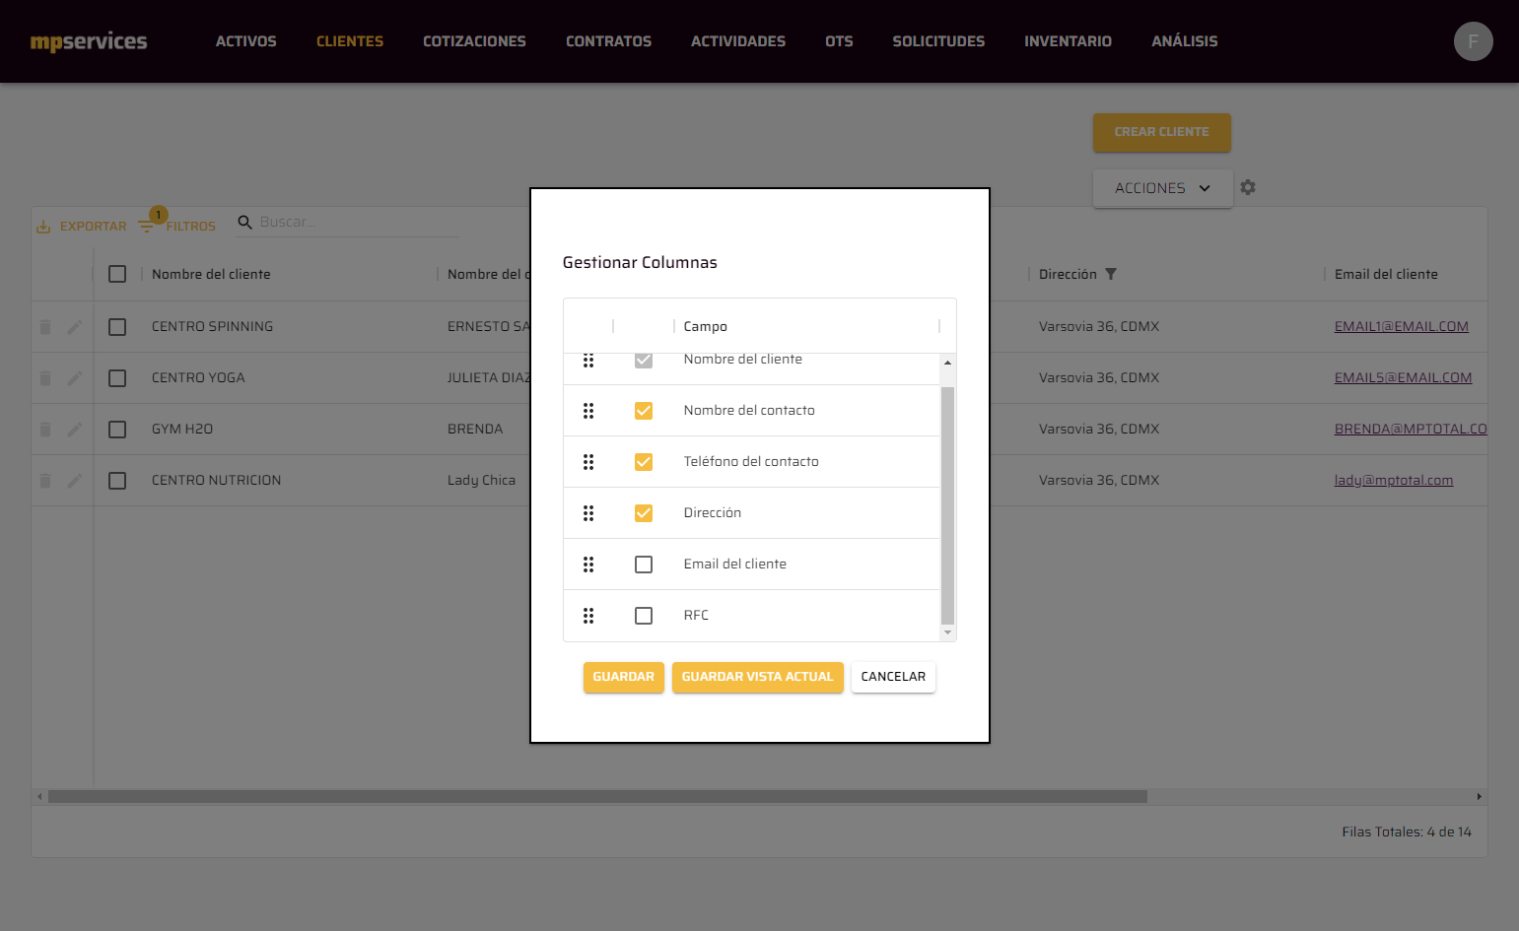Open the ANÁLISIS menu
This screenshot has width=1519, height=931.
[x=1185, y=41]
